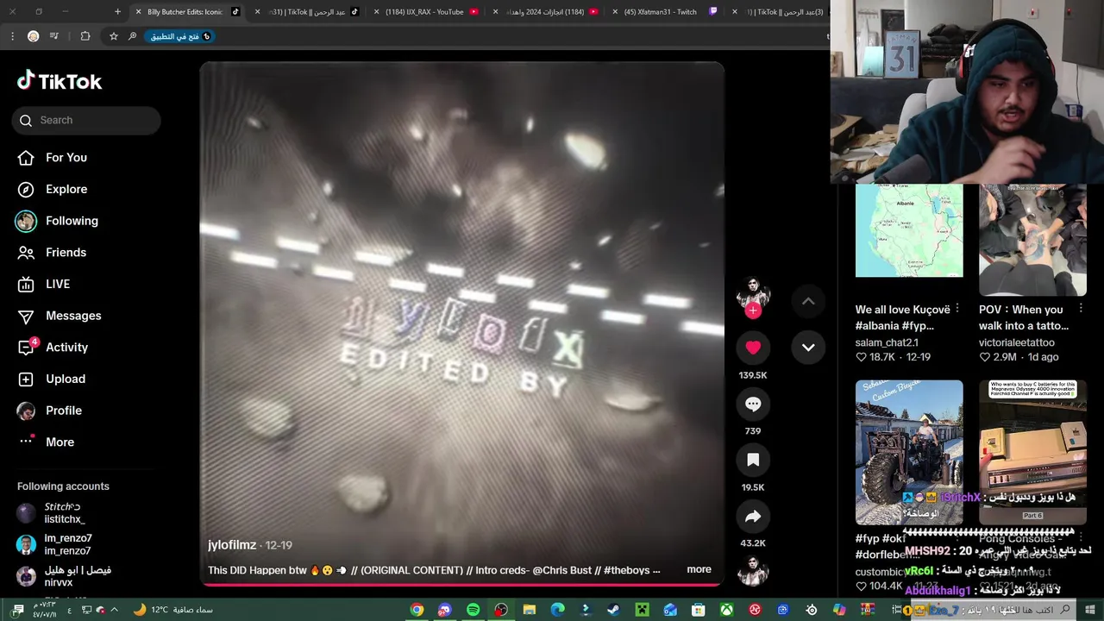Open the creator avatar above the like button
The image size is (1104, 621).
coord(753,293)
